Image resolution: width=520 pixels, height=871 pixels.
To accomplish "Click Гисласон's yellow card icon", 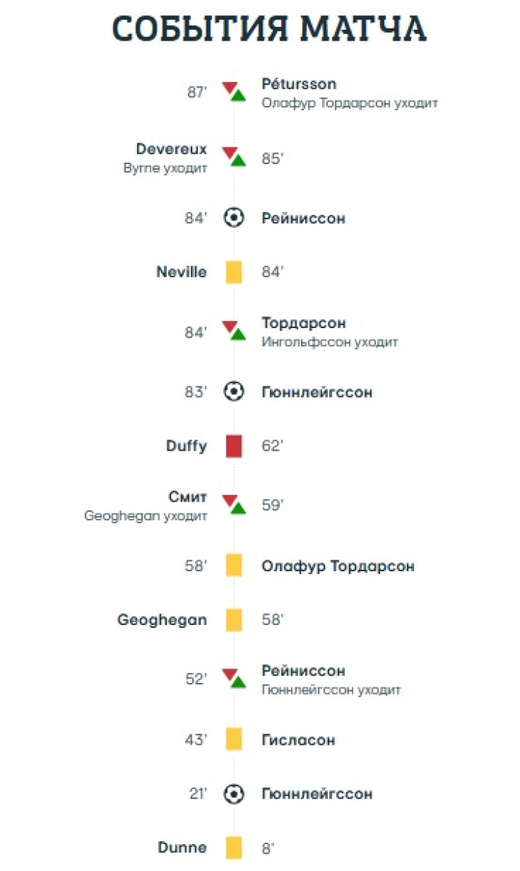I will 234,740.
